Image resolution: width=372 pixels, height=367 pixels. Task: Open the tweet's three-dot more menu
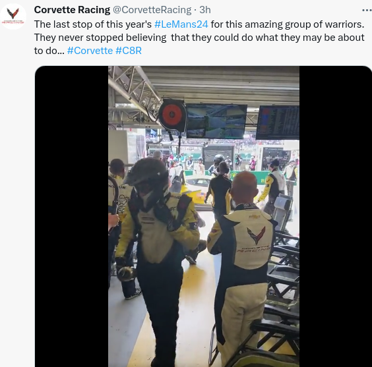pyautogui.click(x=367, y=10)
